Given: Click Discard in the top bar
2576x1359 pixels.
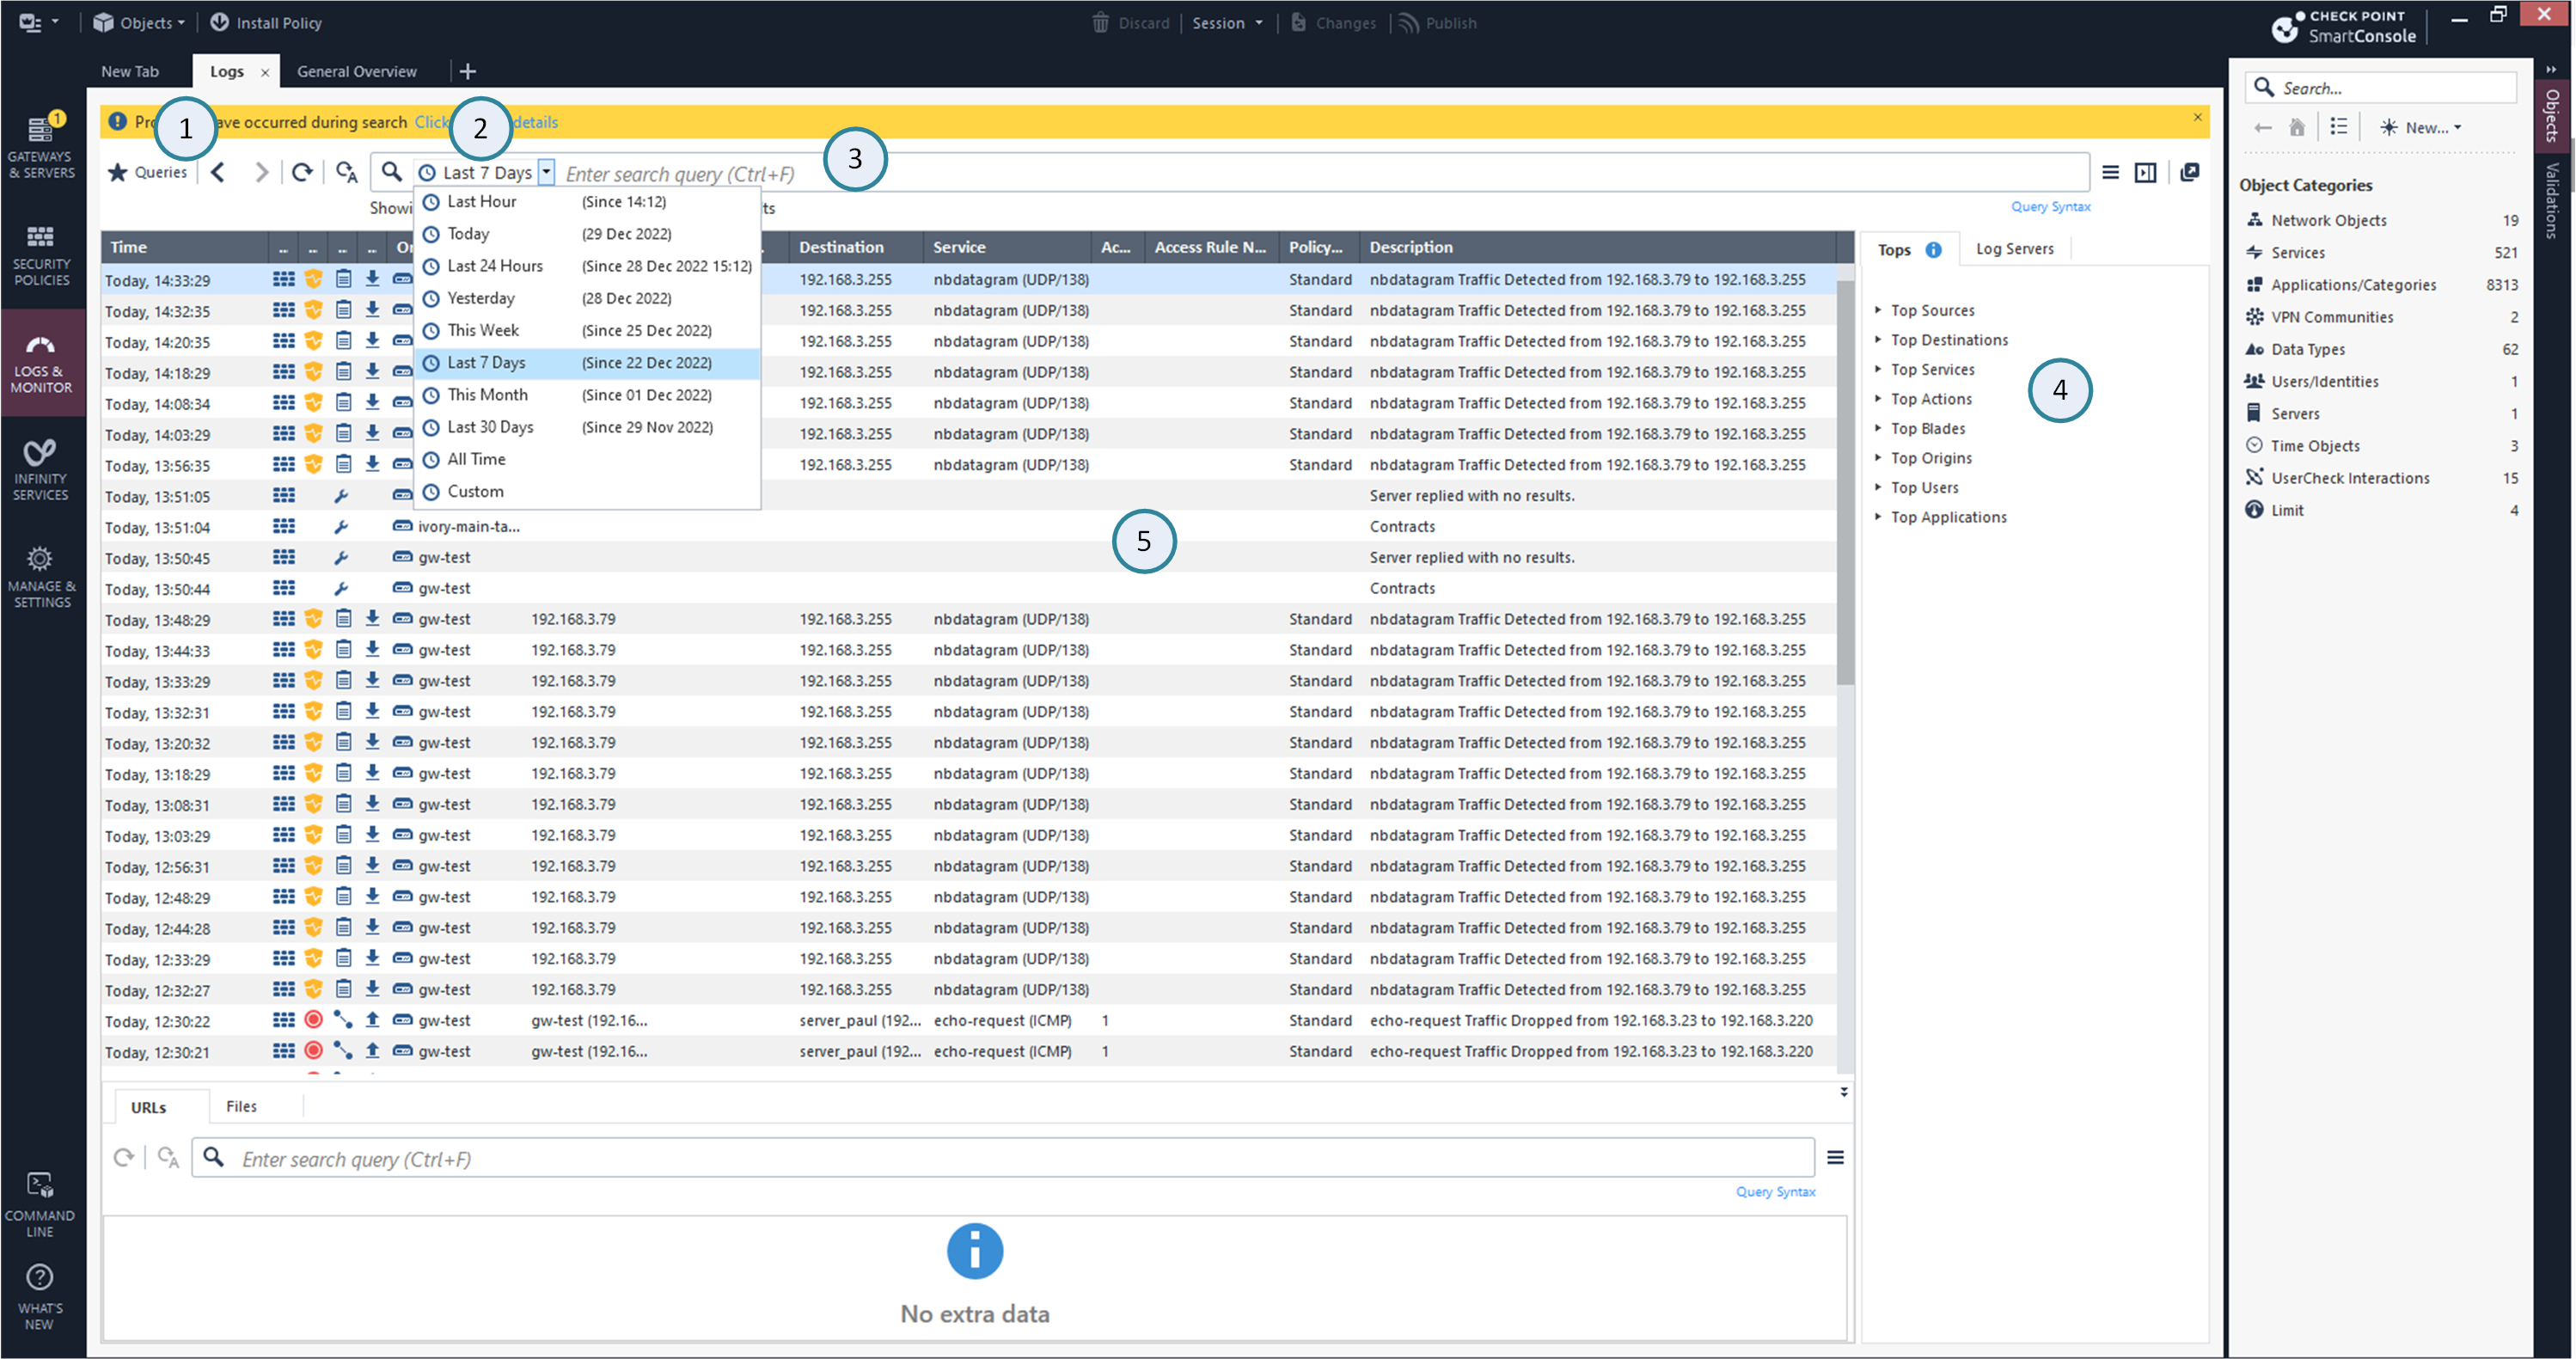Looking at the screenshot, I should 1131,22.
